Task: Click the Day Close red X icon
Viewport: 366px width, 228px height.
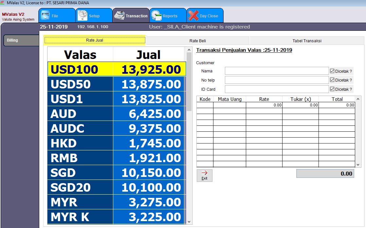Action: 193,16
